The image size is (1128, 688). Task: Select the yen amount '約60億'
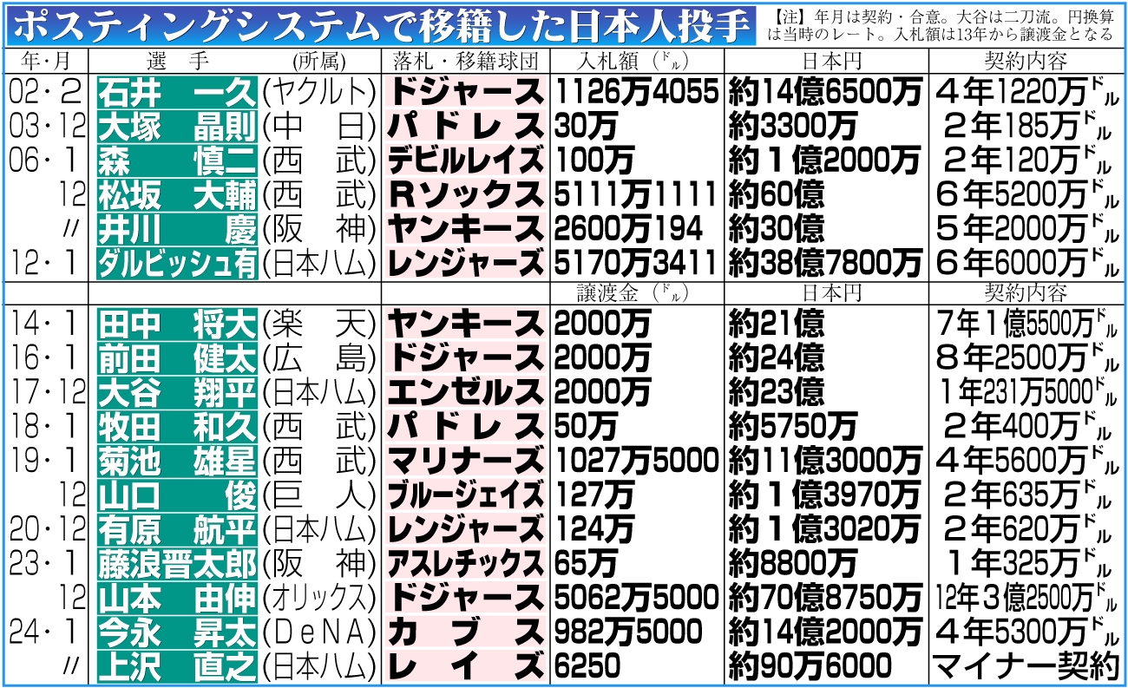[x=777, y=194]
